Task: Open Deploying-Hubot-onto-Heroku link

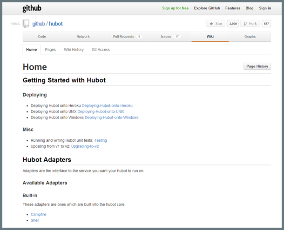Action: pyautogui.click(x=107, y=105)
